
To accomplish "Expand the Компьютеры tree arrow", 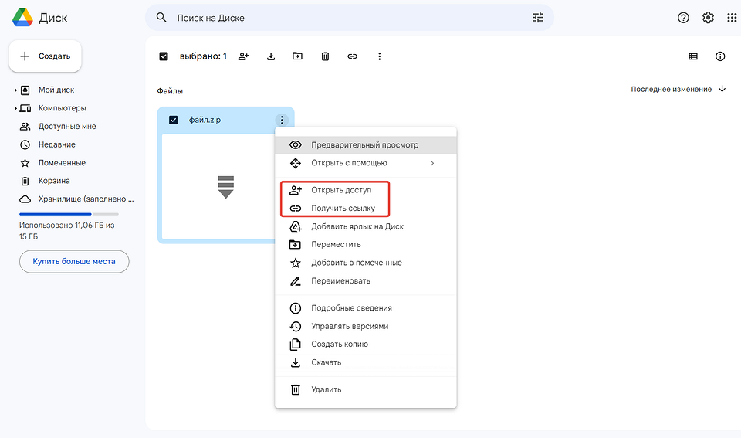I will (15, 108).
